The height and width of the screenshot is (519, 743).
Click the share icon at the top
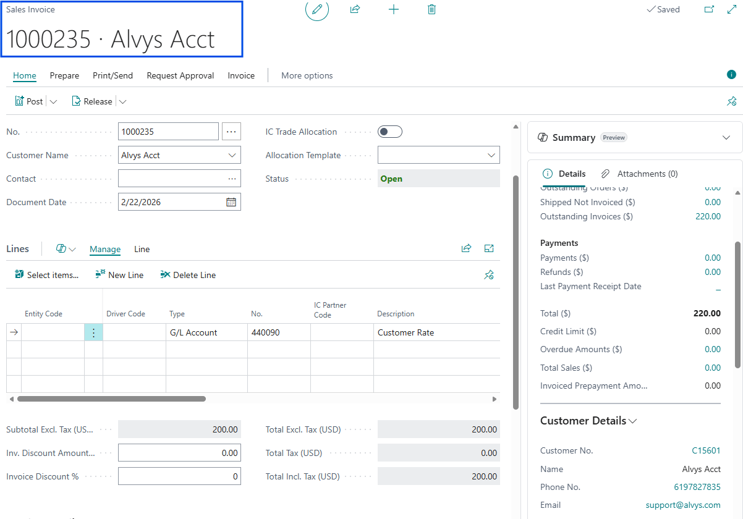[x=355, y=9]
